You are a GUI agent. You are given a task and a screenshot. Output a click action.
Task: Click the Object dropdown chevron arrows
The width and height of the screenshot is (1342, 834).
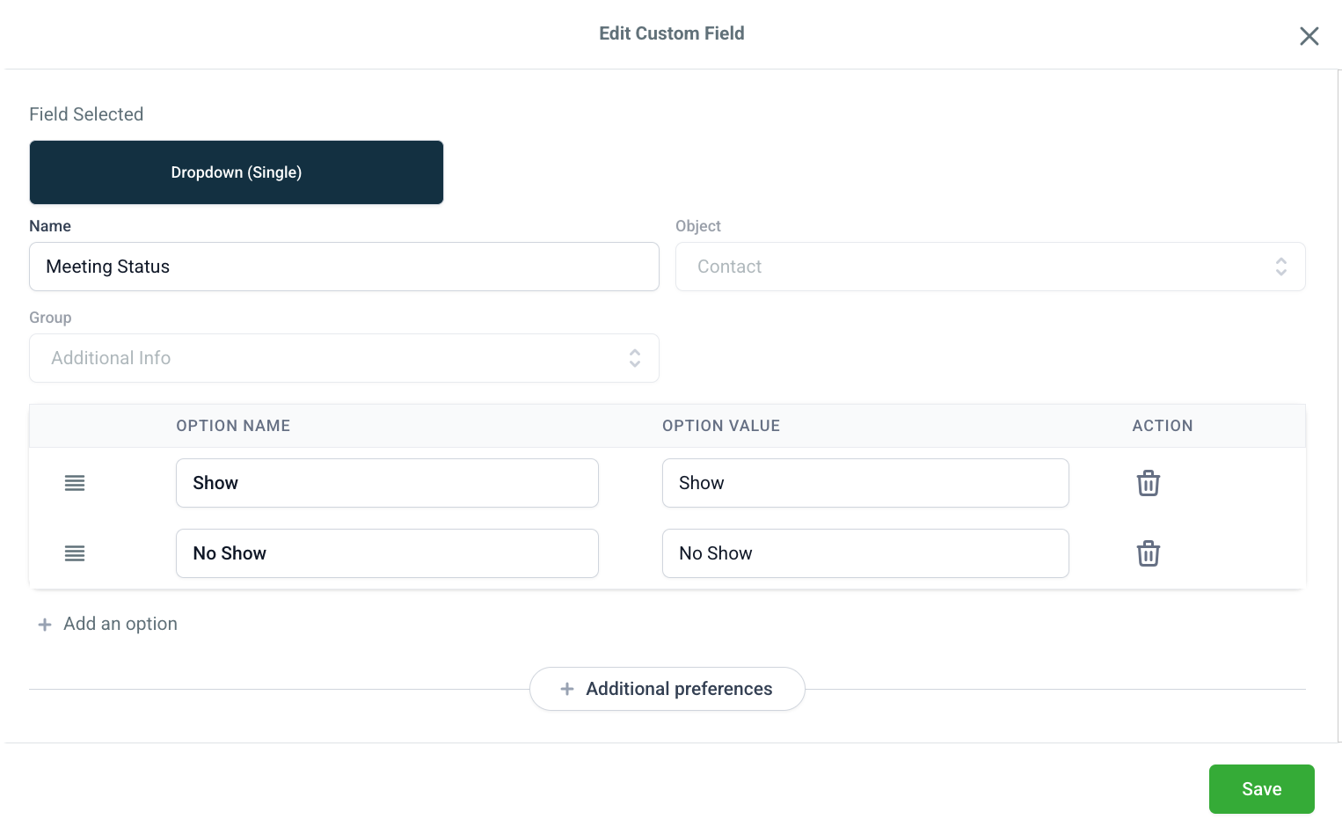(x=1280, y=267)
